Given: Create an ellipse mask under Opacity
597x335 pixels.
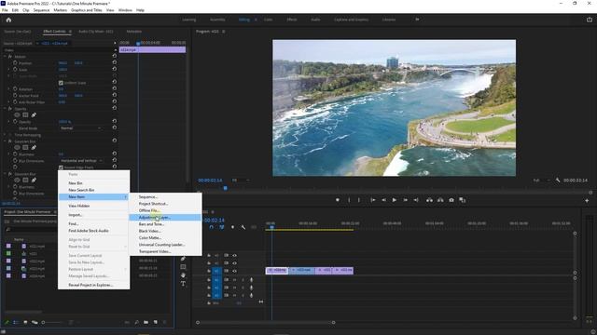Looking at the screenshot, I should tap(17, 115).
